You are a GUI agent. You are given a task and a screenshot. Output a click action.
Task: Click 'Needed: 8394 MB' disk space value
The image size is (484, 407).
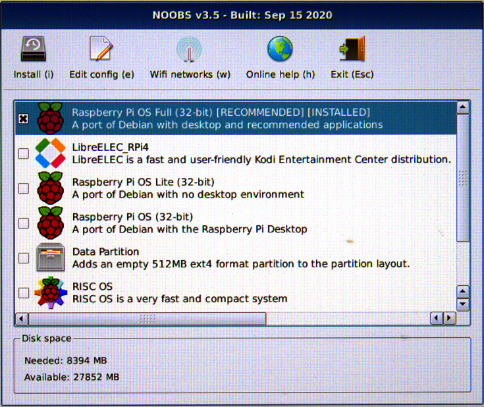(x=65, y=361)
